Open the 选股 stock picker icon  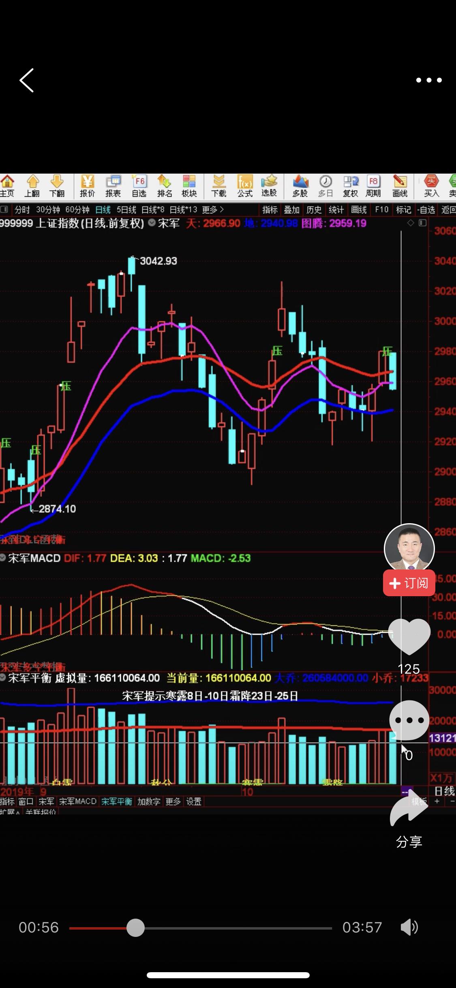pyautogui.click(x=269, y=186)
